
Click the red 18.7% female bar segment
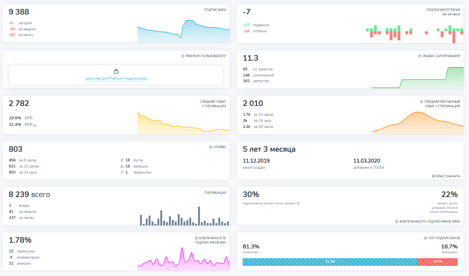(x=437, y=262)
